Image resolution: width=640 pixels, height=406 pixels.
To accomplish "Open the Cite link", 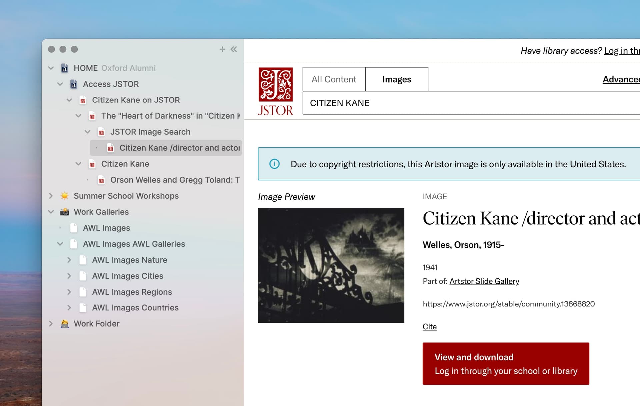I will pyautogui.click(x=429, y=326).
